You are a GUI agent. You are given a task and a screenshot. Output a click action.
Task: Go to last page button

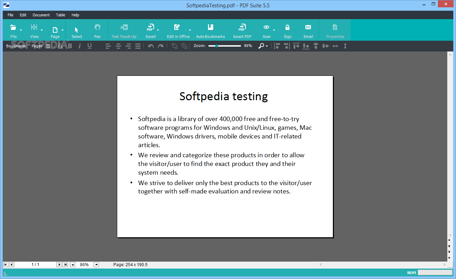tap(65, 265)
